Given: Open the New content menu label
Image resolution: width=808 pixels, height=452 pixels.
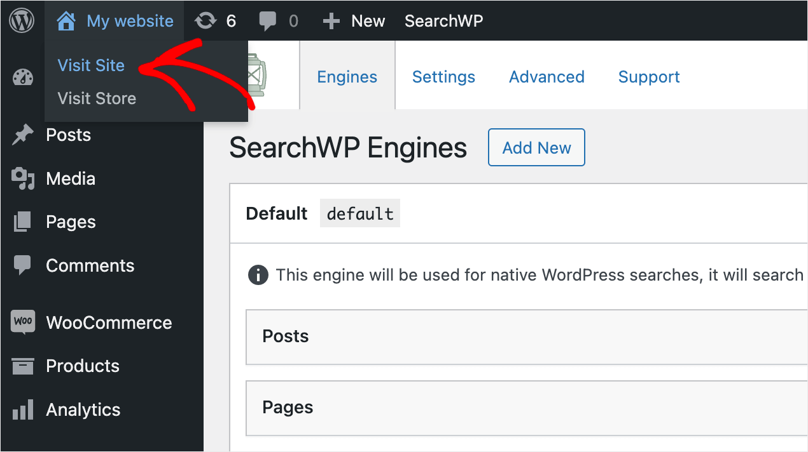Looking at the screenshot, I should click(368, 21).
